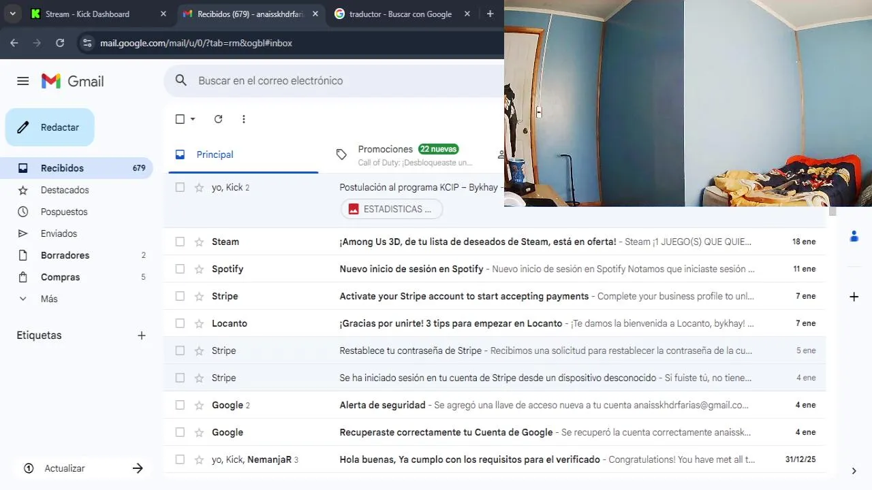Open the three-dot more options menu
This screenshot has height=490, width=872.
tap(244, 119)
